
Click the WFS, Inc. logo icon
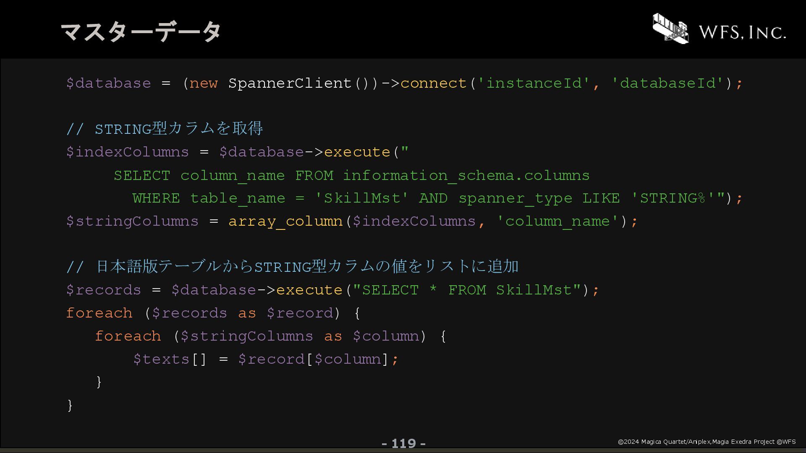pos(670,28)
